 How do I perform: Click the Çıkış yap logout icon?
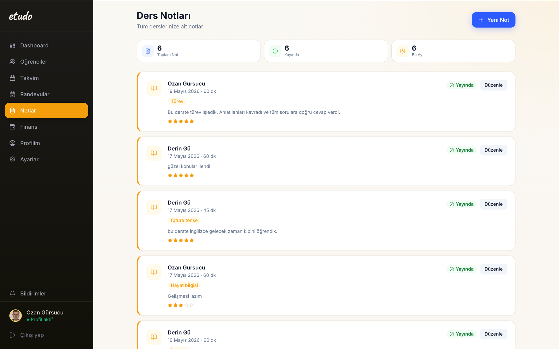click(12, 335)
